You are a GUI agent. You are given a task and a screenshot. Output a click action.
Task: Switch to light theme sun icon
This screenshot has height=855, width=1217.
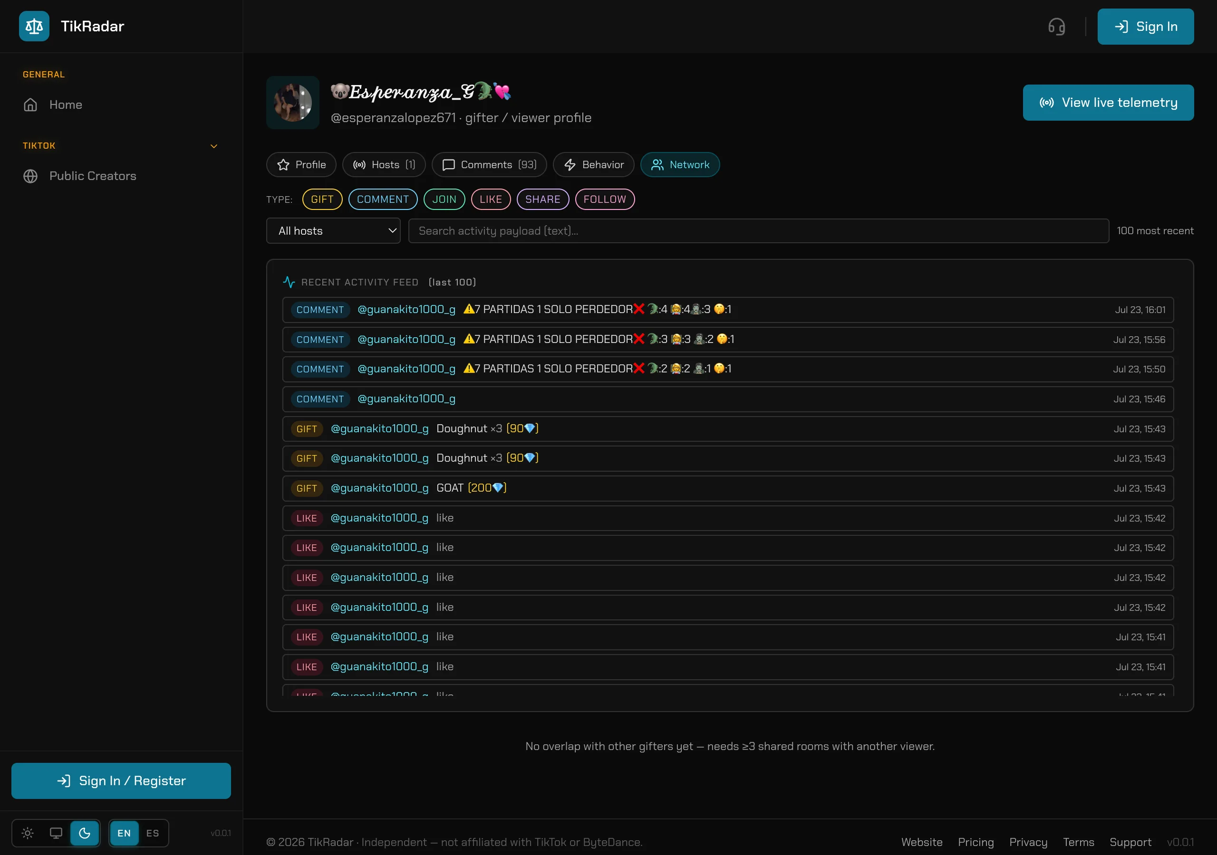point(28,833)
